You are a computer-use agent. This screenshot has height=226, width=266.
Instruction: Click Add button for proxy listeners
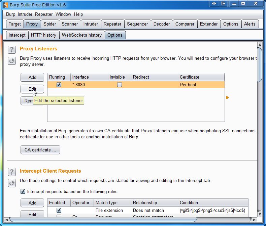[32, 77]
